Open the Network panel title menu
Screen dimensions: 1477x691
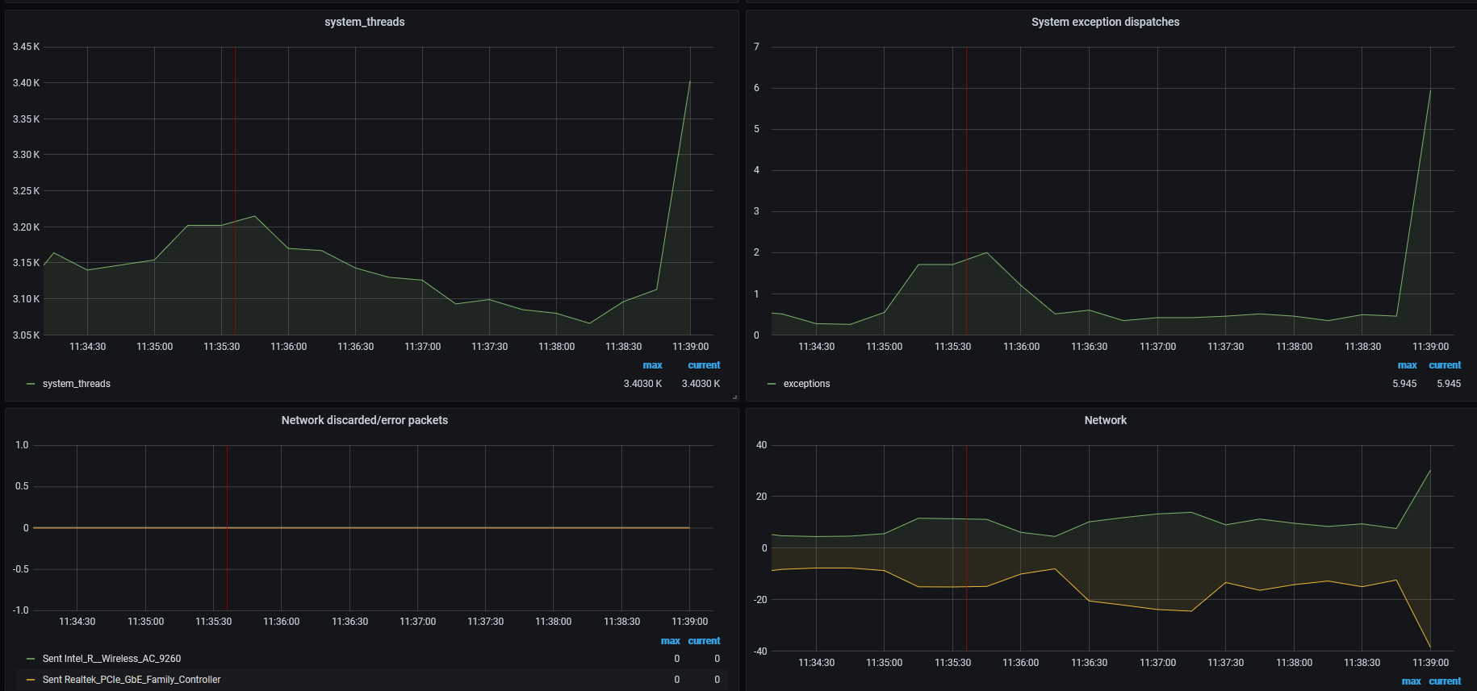1105,420
